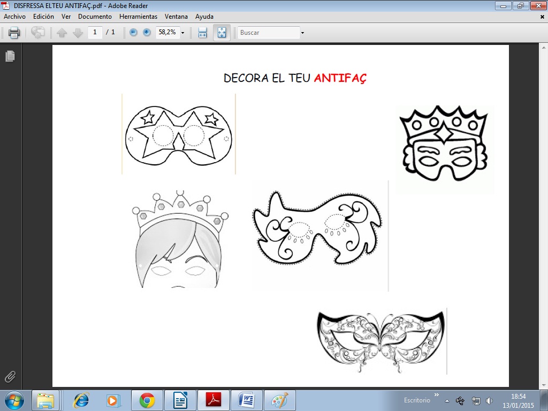Click the zoom in plus button
Screen dimensions: 548x411
[147, 33]
